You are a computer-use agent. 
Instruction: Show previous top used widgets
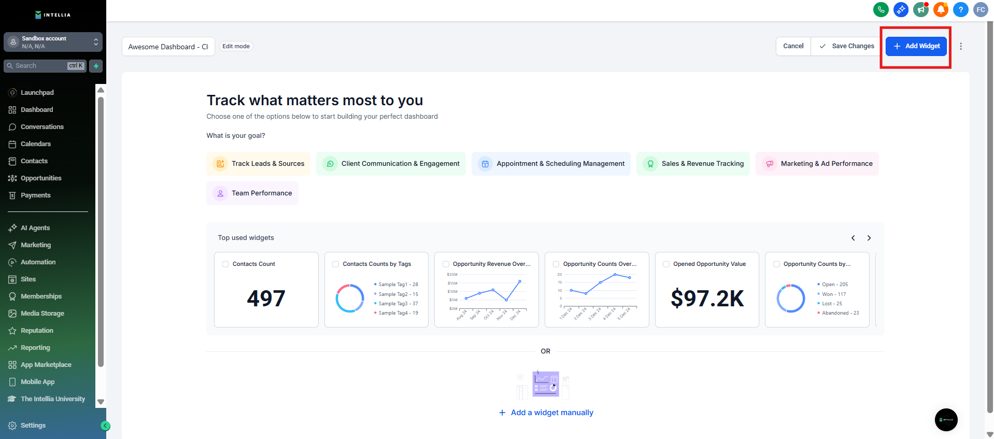[x=853, y=238]
